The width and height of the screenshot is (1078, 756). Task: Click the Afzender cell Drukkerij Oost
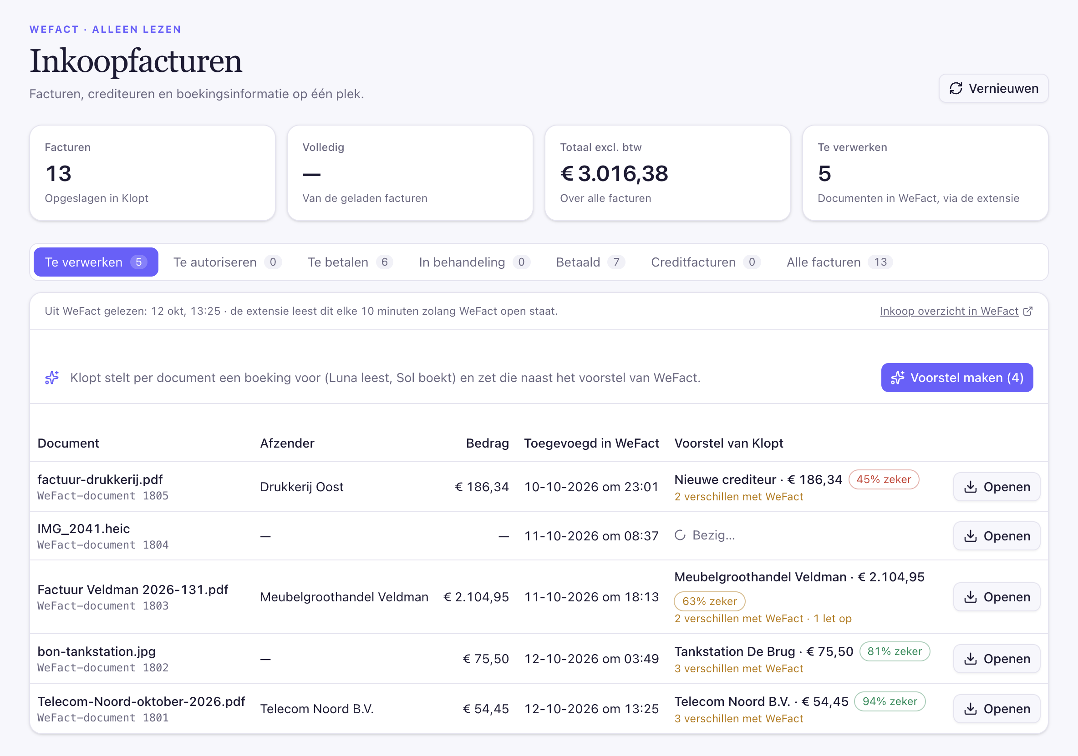[301, 487]
